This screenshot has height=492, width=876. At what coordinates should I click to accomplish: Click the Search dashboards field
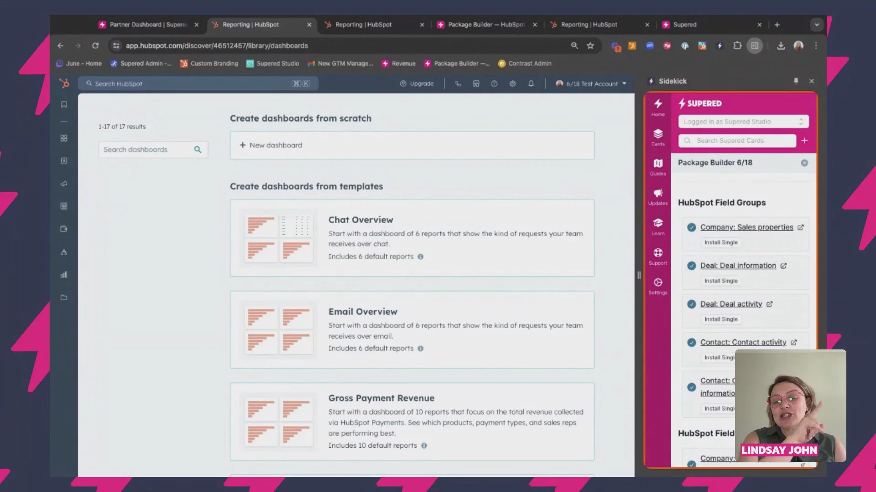153,149
